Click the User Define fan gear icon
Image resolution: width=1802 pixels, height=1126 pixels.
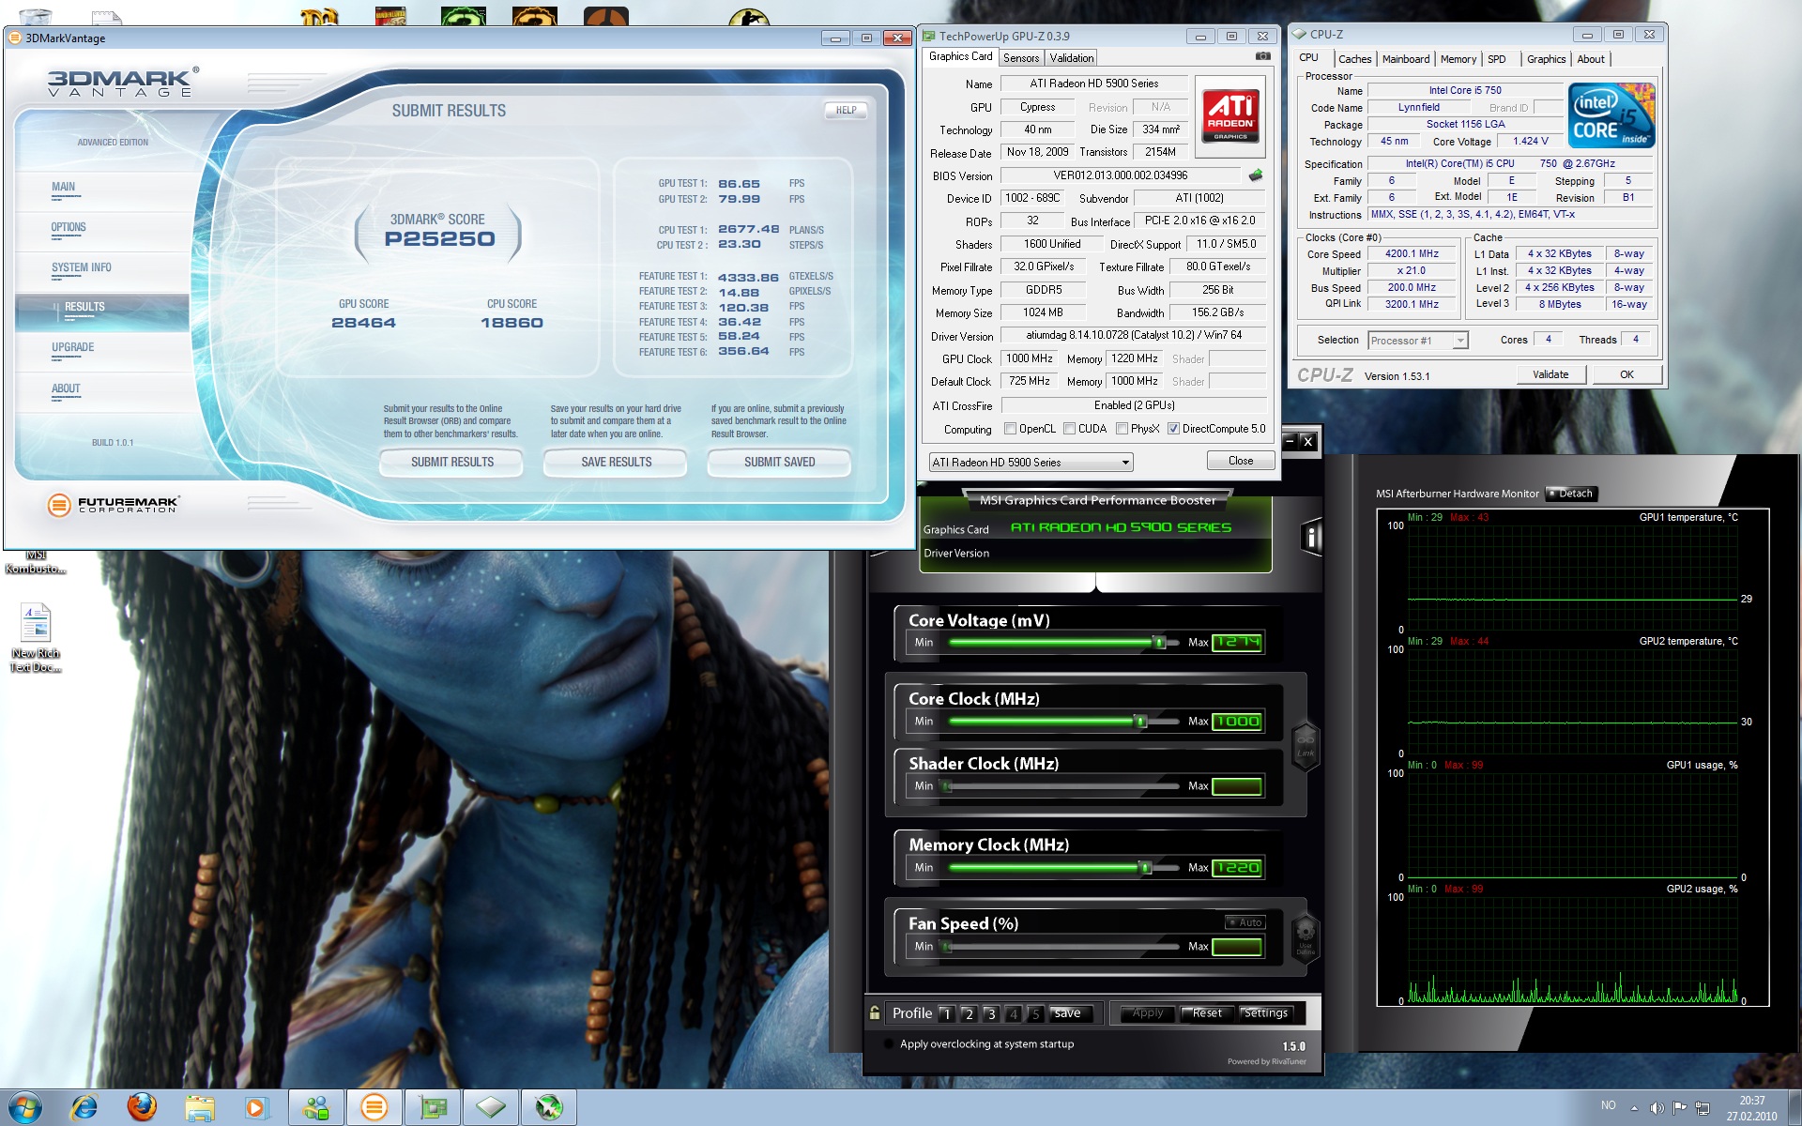[x=1306, y=936]
